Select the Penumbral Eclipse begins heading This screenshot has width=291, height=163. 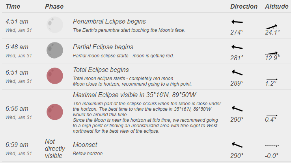(109, 22)
